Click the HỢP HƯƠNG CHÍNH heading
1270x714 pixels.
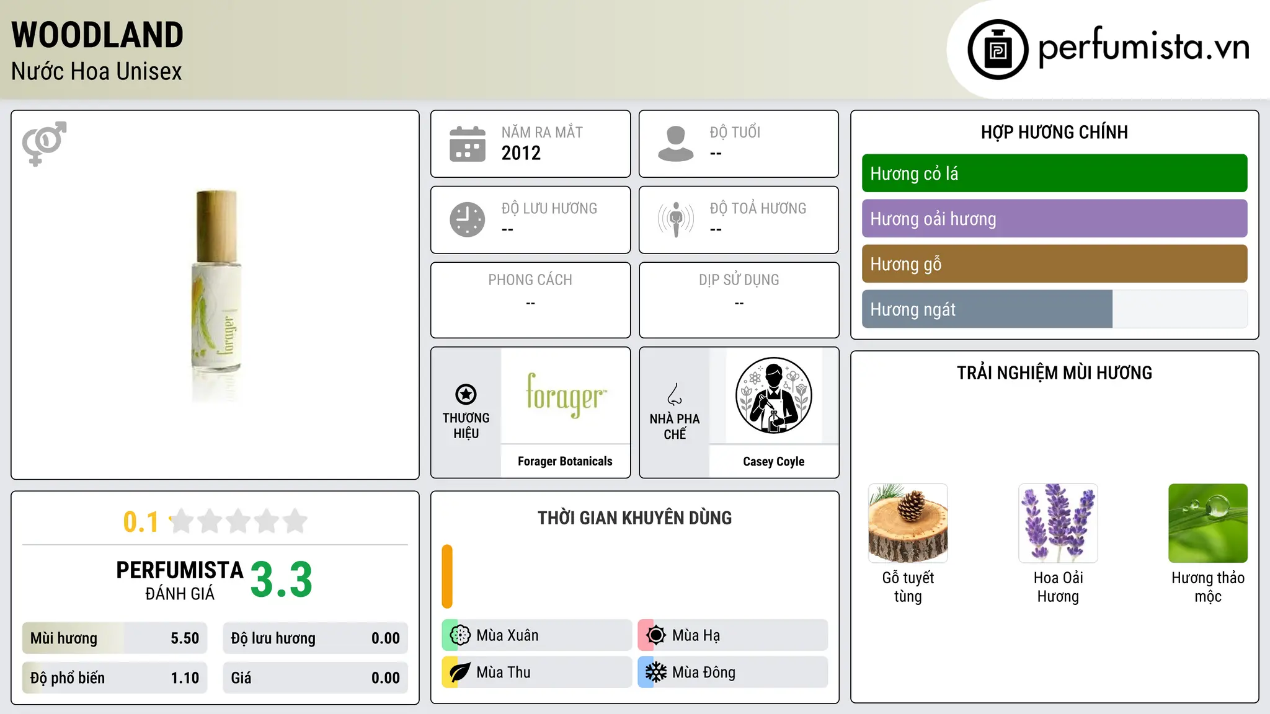(1054, 132)
